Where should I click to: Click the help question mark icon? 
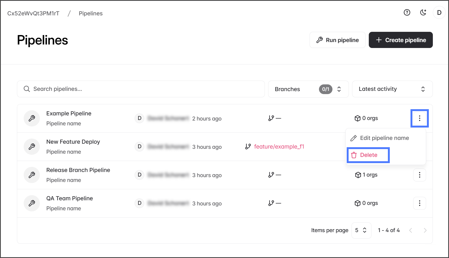tap(407, 12)
